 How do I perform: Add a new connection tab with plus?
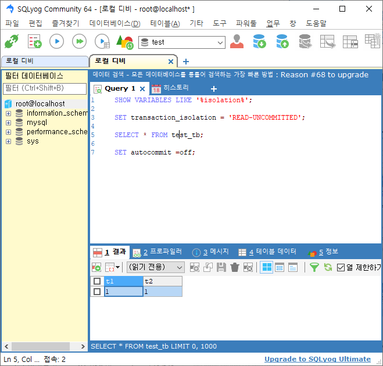[186, 62]
